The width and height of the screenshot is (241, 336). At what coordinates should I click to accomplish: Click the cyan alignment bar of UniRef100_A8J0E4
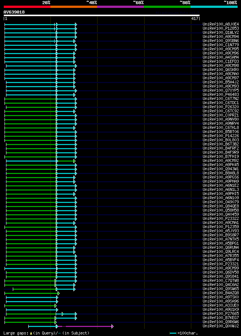(40, 25)
